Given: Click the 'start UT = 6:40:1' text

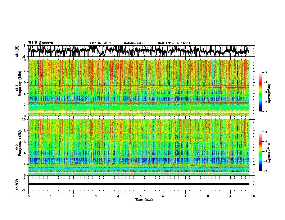Looking at the screenshot, I should (x=174, y=43).
